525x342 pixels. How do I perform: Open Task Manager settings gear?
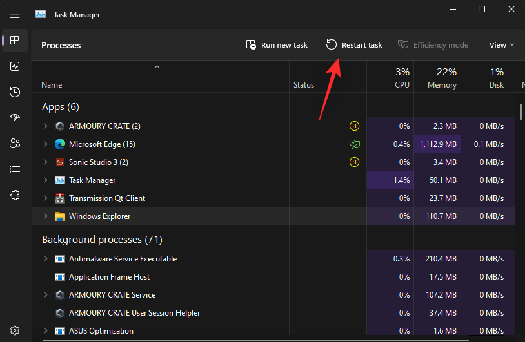pyautogui.click(x=15, y=330)
